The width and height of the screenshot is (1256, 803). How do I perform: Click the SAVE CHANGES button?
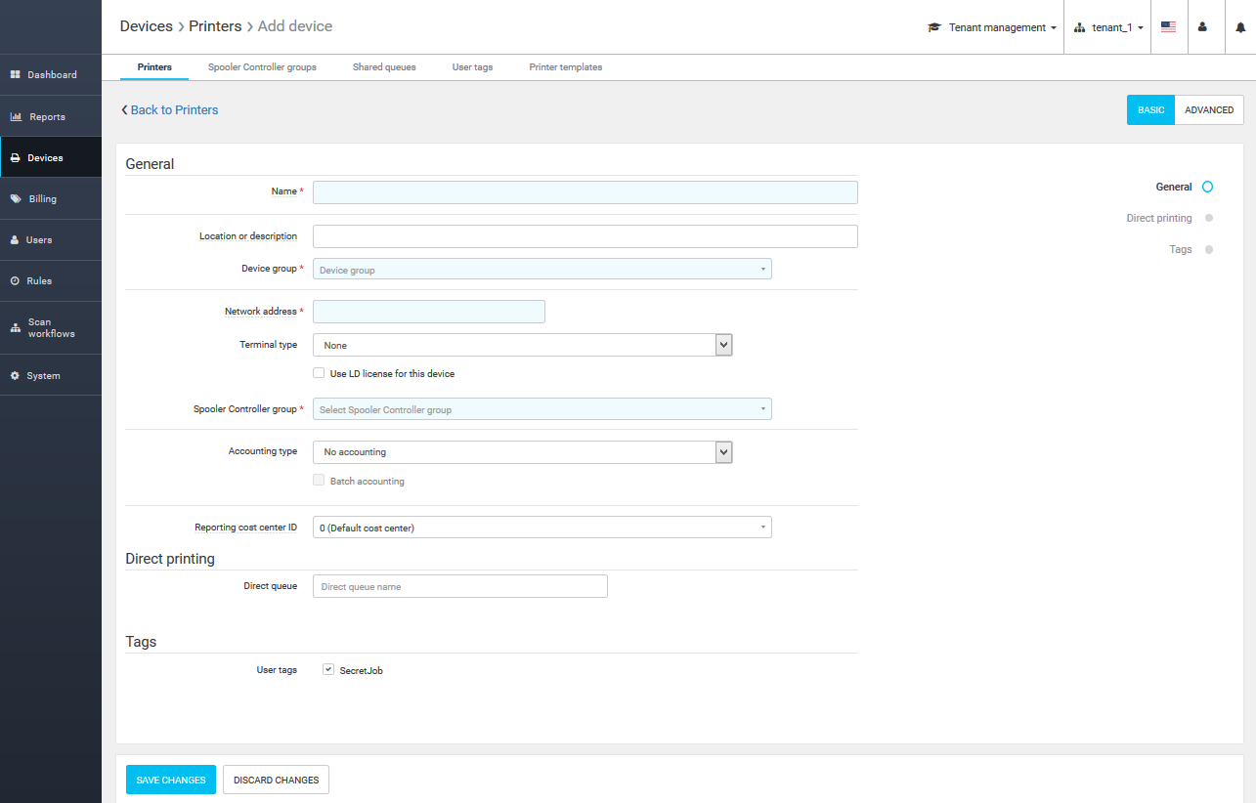point(171,780)
